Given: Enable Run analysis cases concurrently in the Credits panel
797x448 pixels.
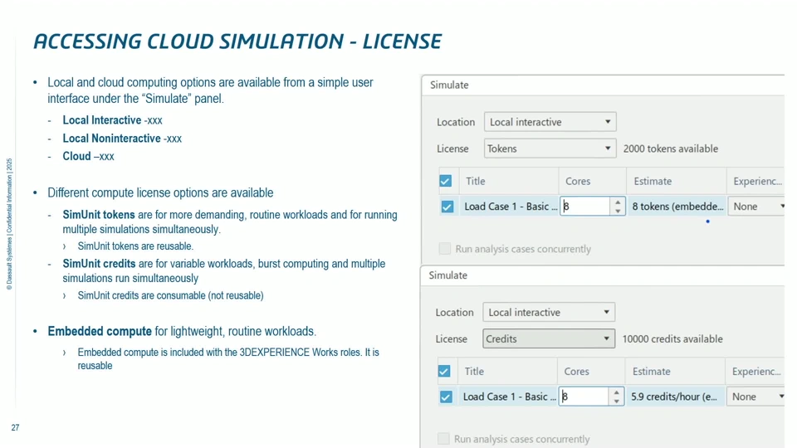Looking at the screenshot, I should tap(443, 439).
